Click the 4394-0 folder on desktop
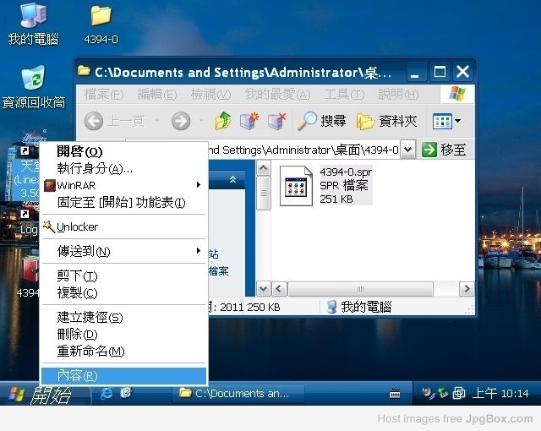 101,17
